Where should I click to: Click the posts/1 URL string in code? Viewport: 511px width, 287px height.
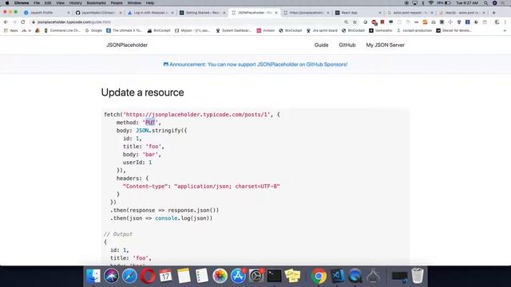click(197, 115)
